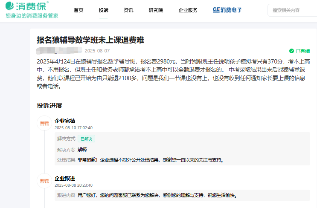The image size is (317, 208).
Task: Click the green 已完结 status checkmark
Action: pyautogui.click(x=291, y=51)
